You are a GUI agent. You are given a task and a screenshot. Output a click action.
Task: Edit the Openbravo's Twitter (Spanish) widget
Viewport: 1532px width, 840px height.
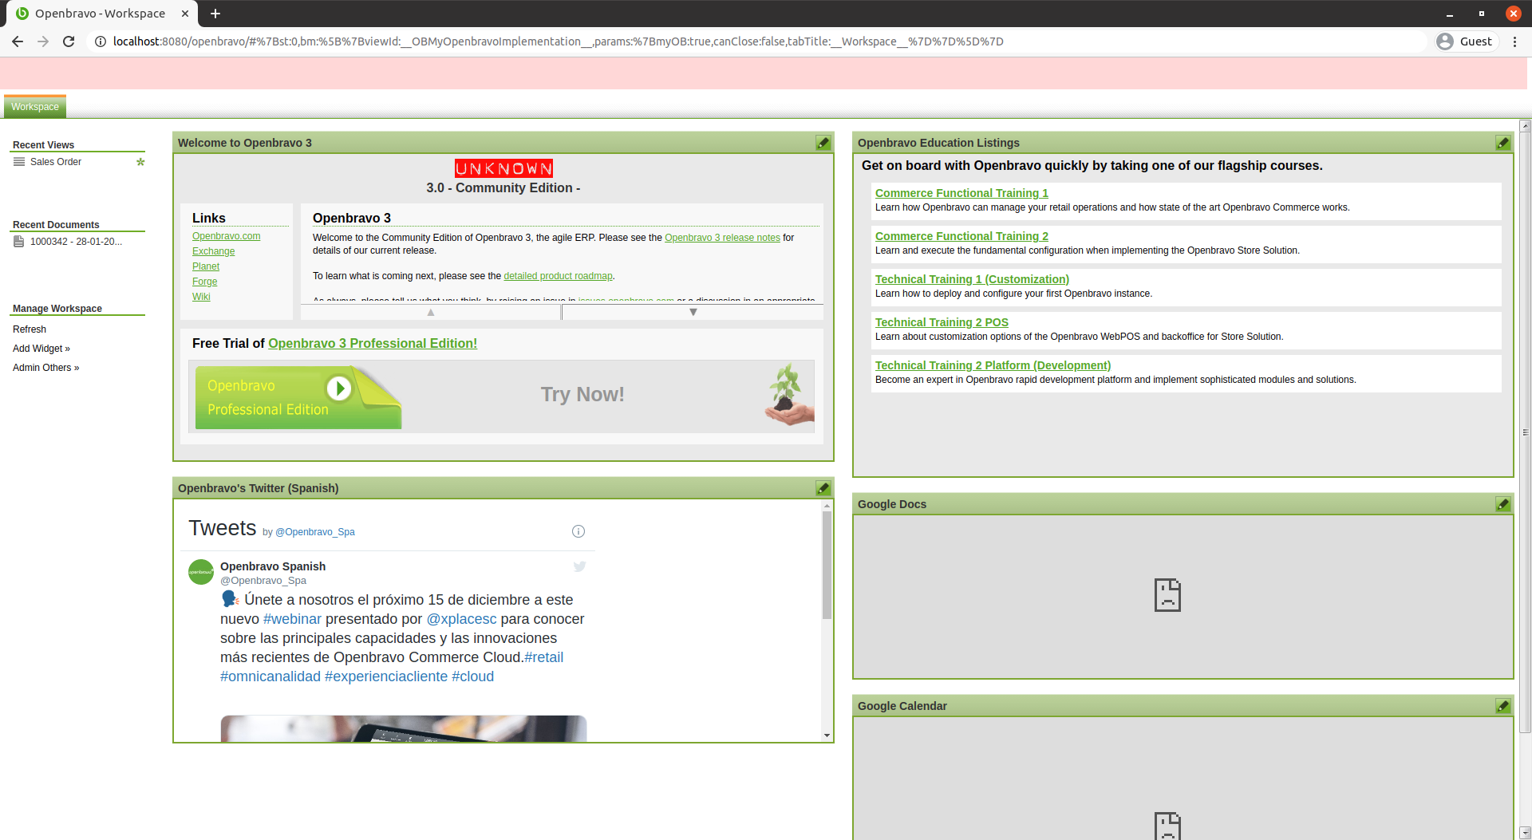(823, 488)
